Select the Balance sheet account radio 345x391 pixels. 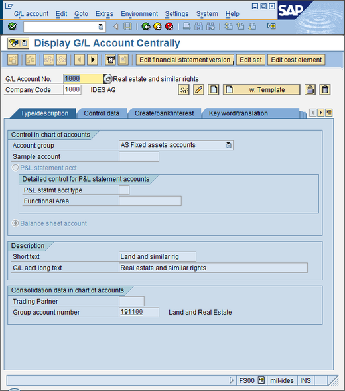point(15,223)
